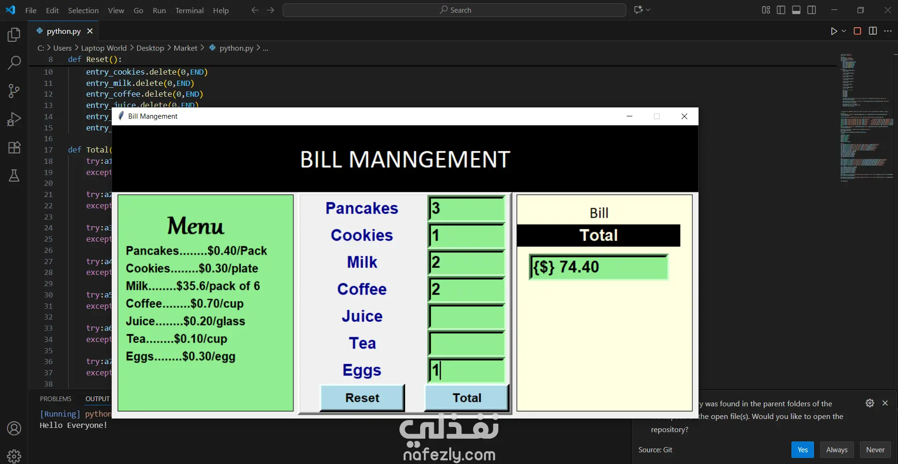The width and height of the screenshot is (898, 464).
Task: Open dropdown arrow next to Run Code
Action: pos(844,31)
